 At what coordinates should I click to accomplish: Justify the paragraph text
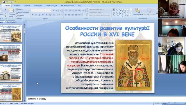coord(76,15)
